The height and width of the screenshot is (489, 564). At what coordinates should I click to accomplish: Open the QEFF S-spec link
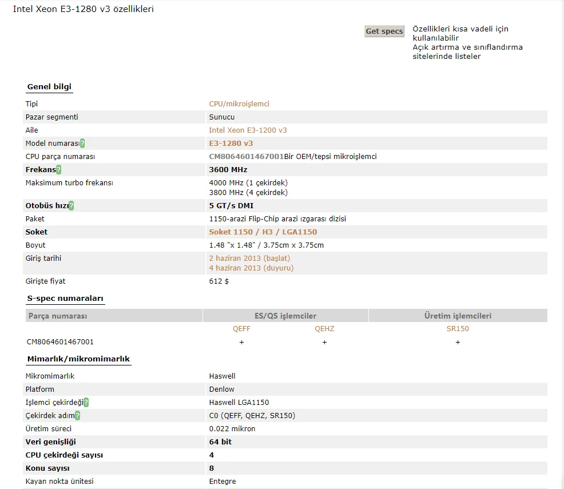(x=241, y=329)
